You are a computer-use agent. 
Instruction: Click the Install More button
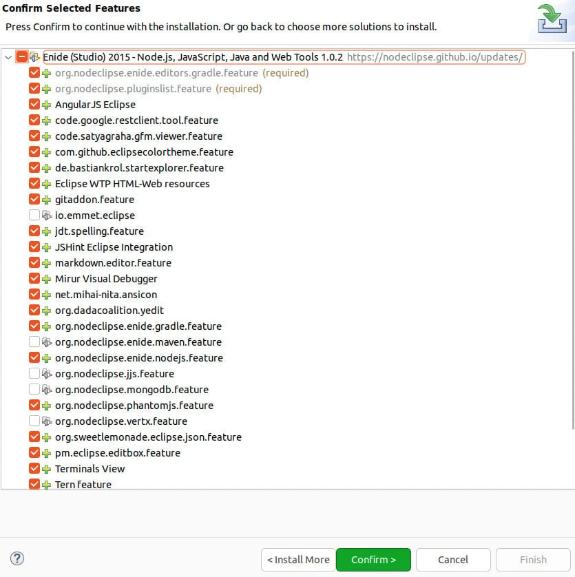tap(297, 560)
